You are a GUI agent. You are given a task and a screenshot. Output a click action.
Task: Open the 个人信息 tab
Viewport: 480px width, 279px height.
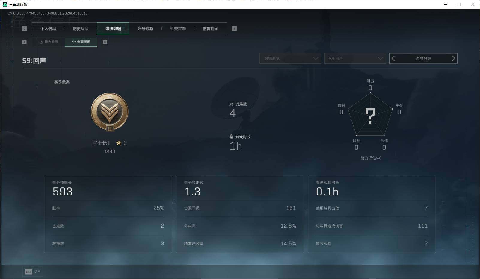[x=48, y=28]
